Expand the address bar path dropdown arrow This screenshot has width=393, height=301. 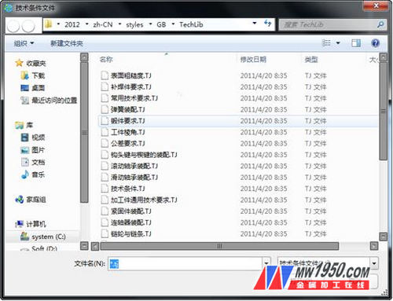(x=255, y=24)
